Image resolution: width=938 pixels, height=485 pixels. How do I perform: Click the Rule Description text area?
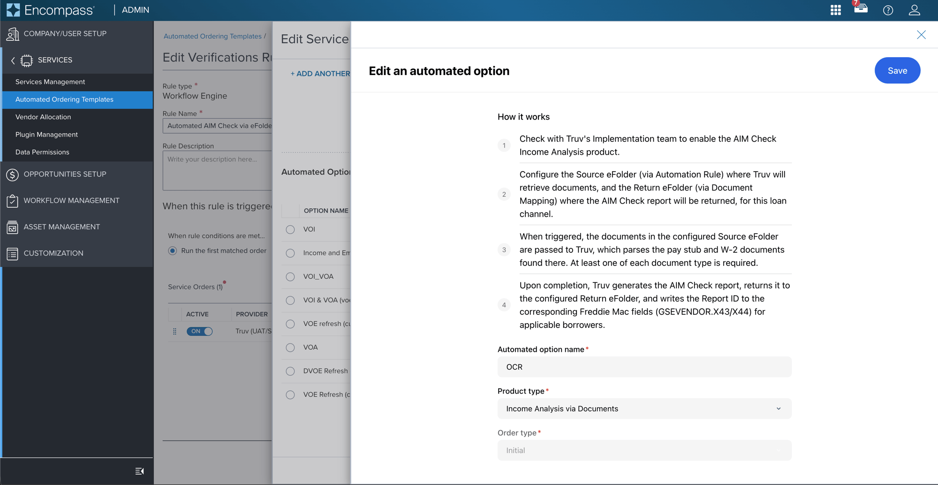tap(217, 170)
